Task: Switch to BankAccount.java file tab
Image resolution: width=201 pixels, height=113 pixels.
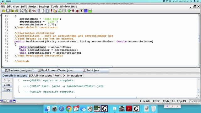Action: tap(19, 70)
